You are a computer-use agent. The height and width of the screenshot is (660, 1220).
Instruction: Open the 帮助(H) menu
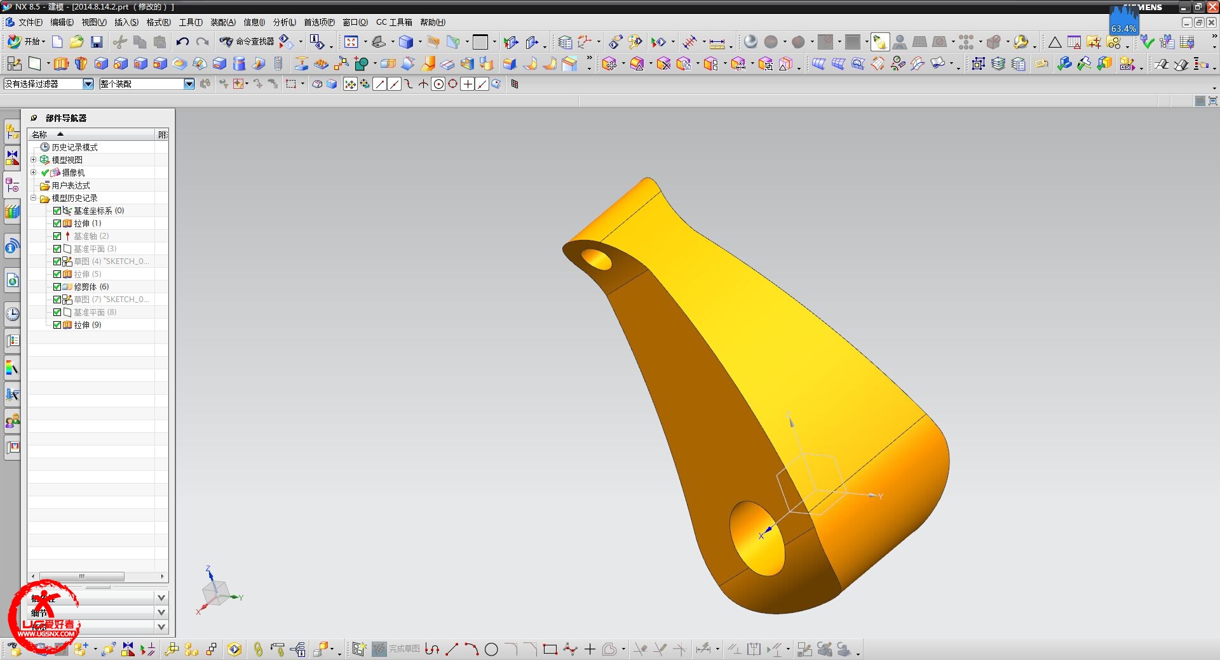click(x=433, y=22)
